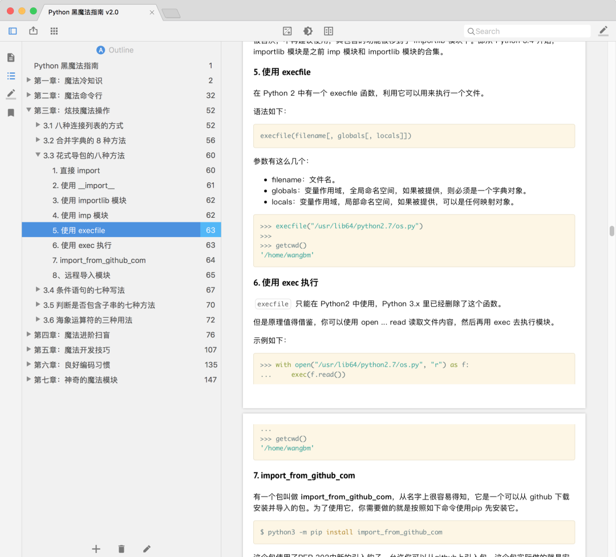This screenshot has width=616, height=557.
Task: Click the annotate pencil icon at top right
Action: 603,31
